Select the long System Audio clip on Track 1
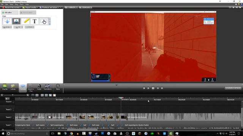The image size is (243, 136). pyautogui.click(x=181, y=125)
